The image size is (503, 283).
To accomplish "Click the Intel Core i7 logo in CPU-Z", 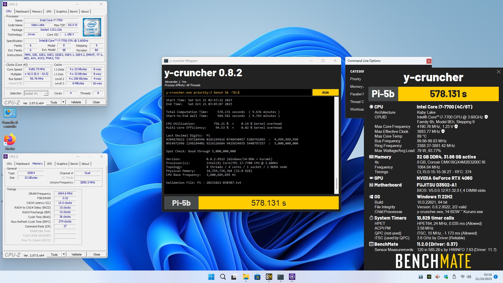I will click(92, 27).
